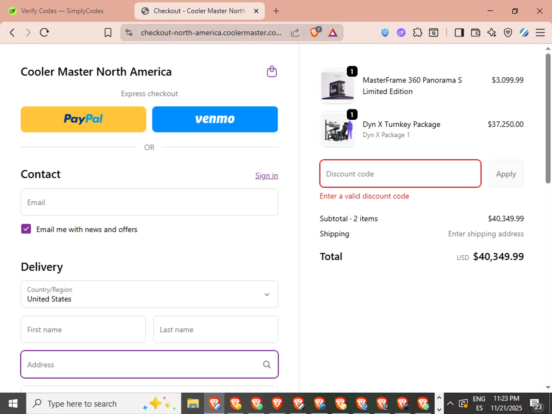Open the network status tray icon
The width and height of the screenshot is (552, 414).
click(x=463, y=404)
